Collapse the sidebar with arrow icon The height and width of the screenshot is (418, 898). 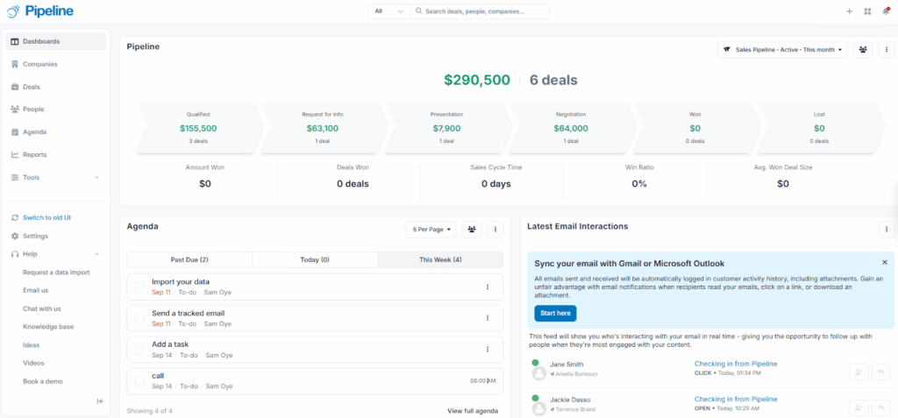coord(100,401)
